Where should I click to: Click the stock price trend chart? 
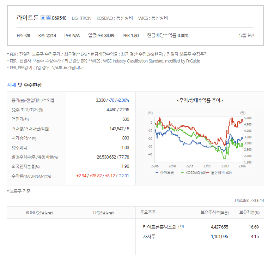pyautogui.click(x=199, y=140)
